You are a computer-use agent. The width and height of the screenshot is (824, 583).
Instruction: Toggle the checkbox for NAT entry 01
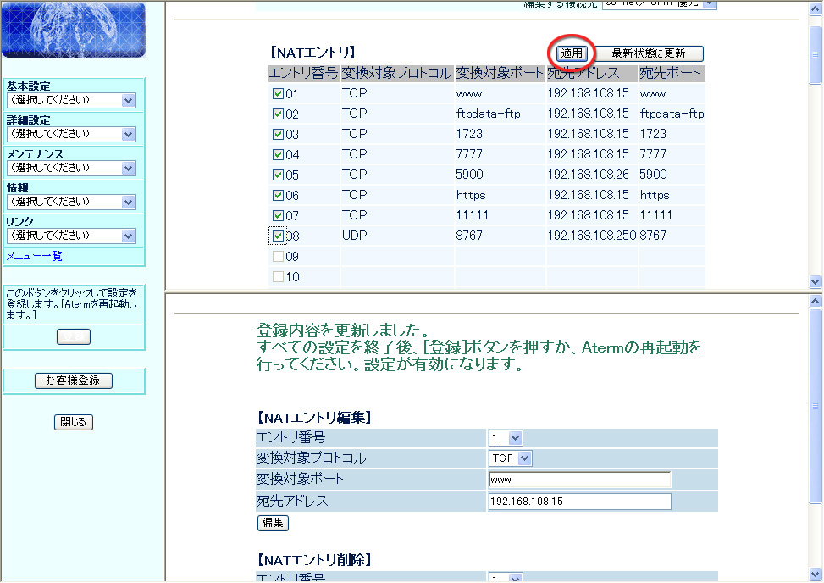tap(278, 93)
